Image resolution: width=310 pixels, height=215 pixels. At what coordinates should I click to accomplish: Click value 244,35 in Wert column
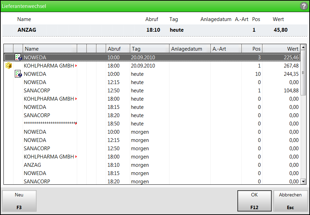tap(291, 74)
